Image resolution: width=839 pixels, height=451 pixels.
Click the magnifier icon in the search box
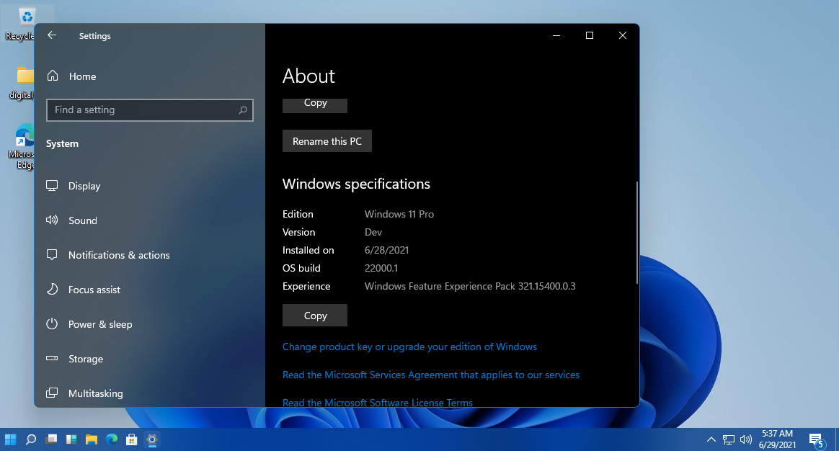[242, 110]
